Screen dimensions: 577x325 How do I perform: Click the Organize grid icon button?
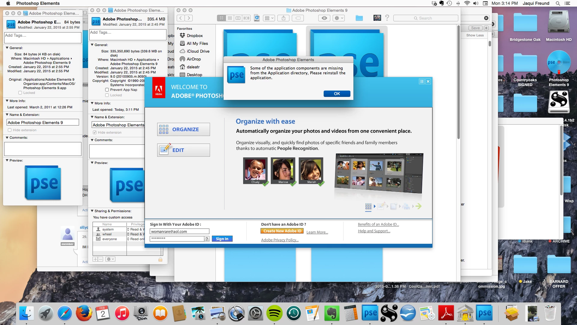point(183,129)
